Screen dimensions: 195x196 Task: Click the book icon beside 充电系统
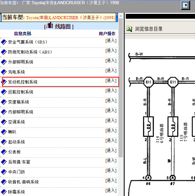tap(4, 72)
